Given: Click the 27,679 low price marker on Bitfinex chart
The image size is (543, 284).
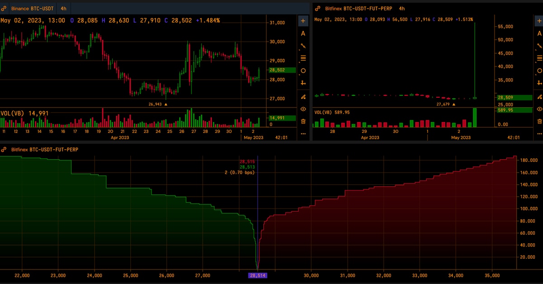Looking at the screenshot, I should coord(446,104).
